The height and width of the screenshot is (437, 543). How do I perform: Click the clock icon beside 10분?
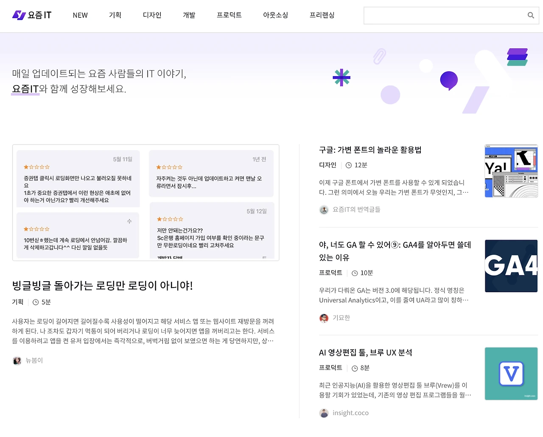(355, 273)
